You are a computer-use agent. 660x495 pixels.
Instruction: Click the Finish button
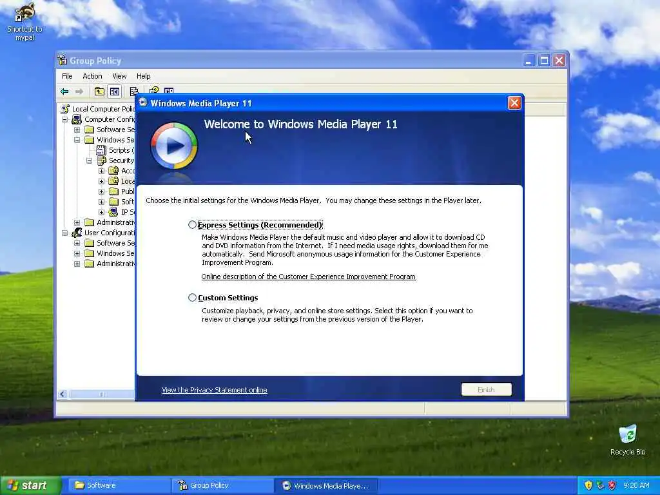pos(486,389)
